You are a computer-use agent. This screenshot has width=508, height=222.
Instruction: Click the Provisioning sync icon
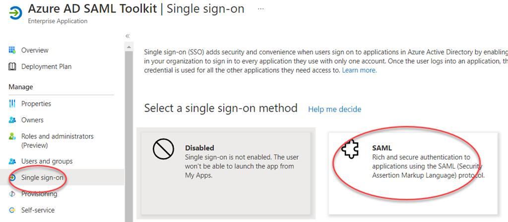pos(12,194)
